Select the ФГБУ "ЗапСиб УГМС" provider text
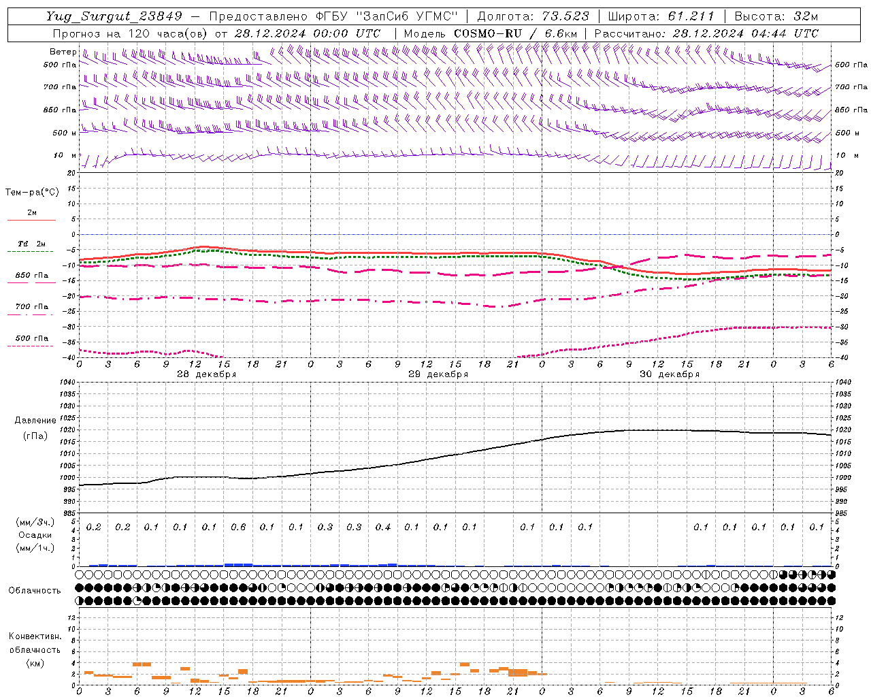 [x=387, y=16]
